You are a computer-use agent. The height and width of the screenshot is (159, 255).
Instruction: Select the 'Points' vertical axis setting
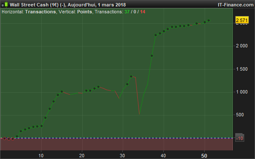(x=84, y=12)
